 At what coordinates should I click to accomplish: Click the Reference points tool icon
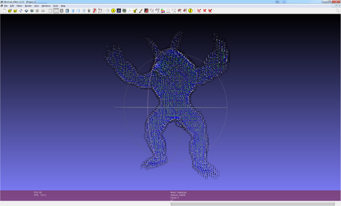tap(168, 11)
